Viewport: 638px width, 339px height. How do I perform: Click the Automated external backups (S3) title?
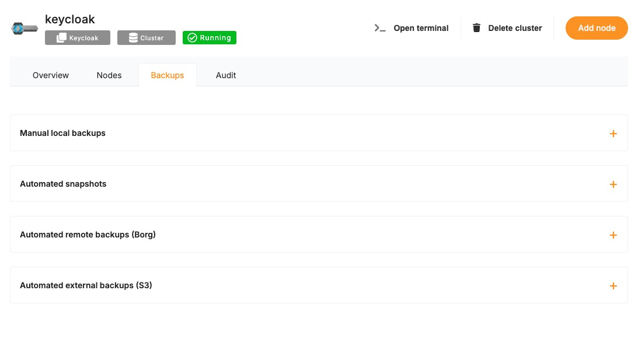pos(86,285)
